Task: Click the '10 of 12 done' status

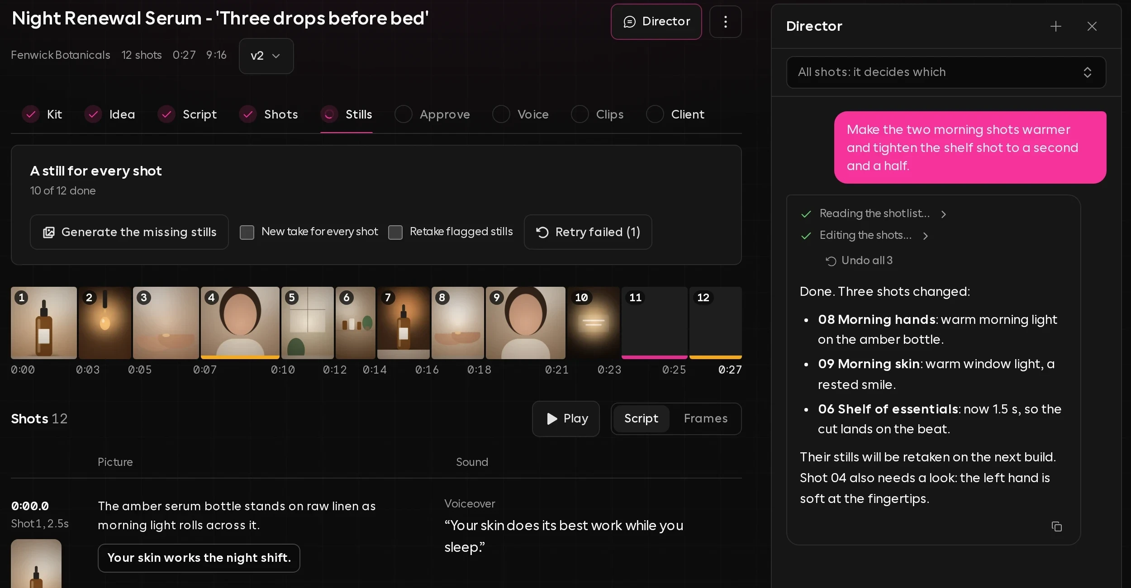Action: coord(63,191)
